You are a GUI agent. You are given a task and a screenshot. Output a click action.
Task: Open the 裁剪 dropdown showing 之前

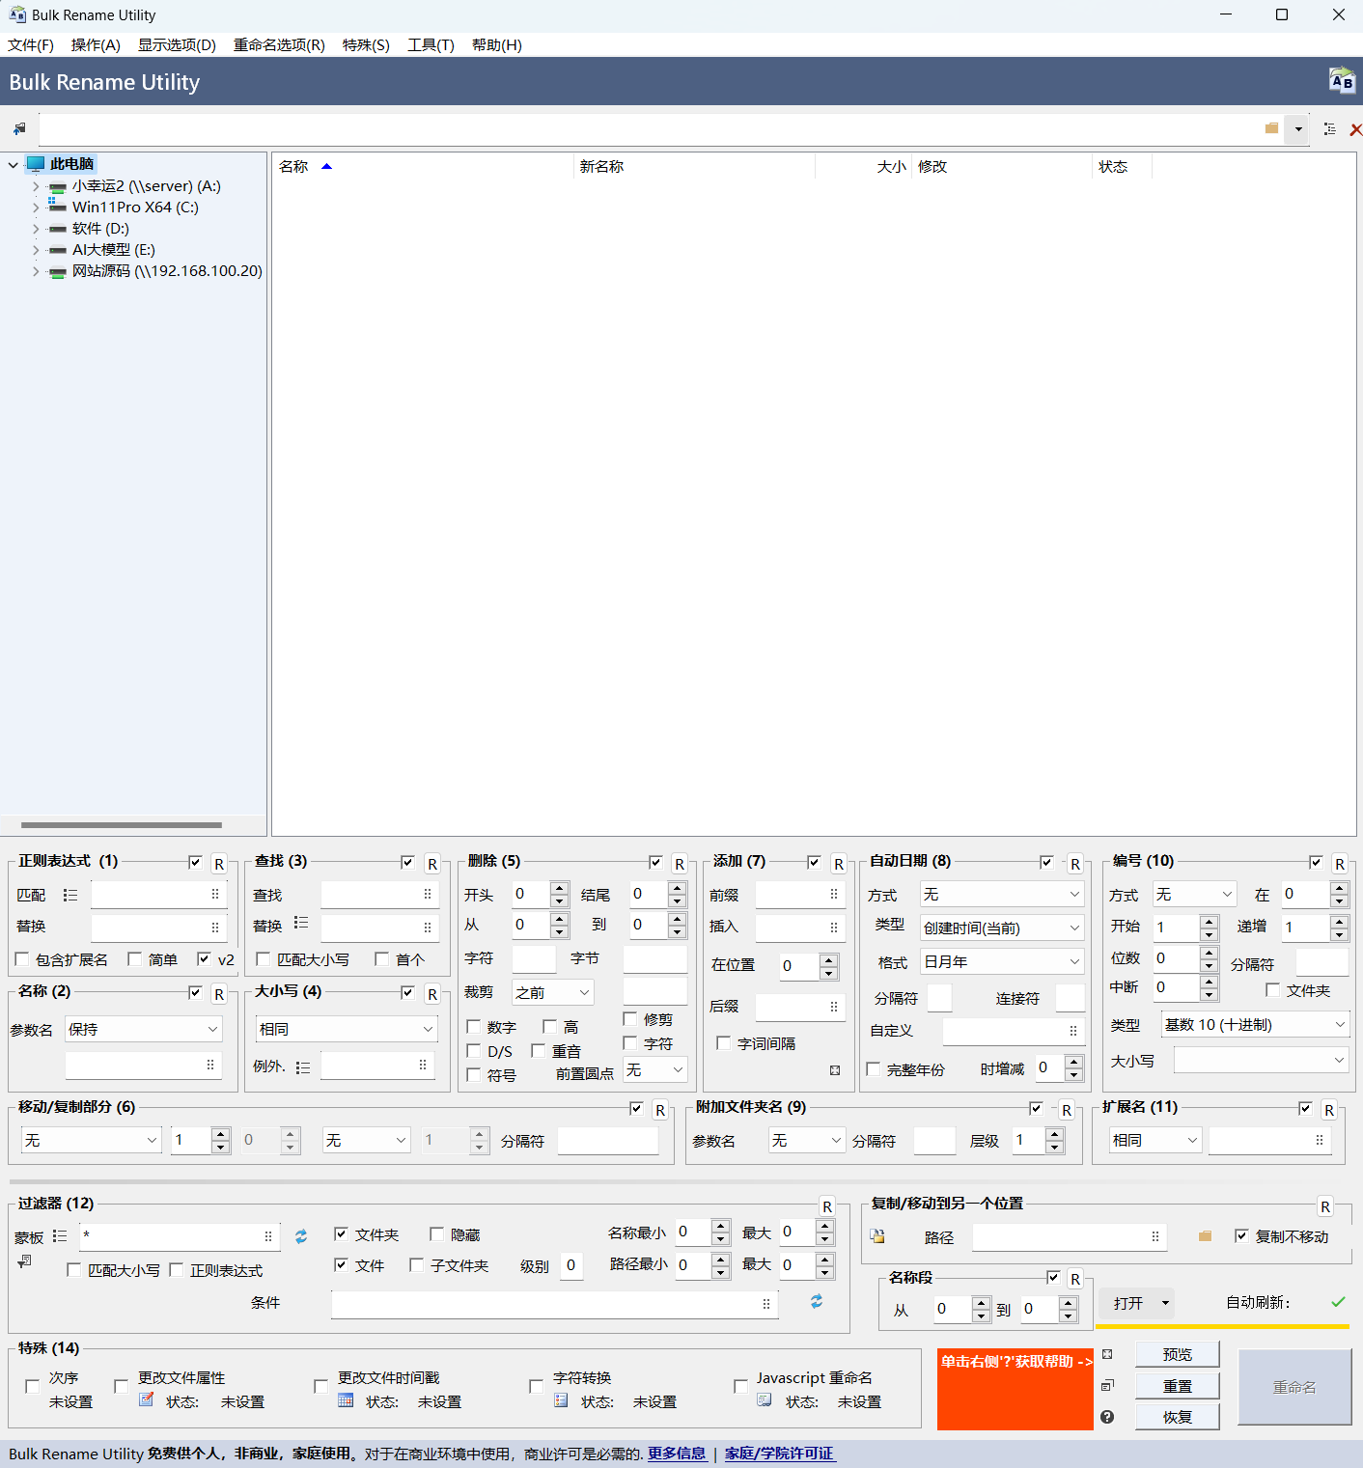553,992
